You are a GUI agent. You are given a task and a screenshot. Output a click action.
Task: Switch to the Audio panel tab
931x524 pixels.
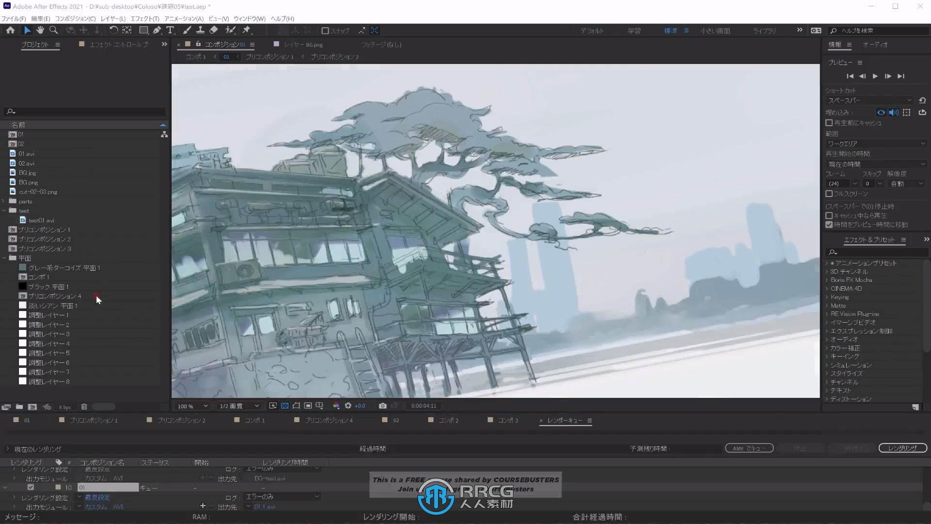point(875,44)
